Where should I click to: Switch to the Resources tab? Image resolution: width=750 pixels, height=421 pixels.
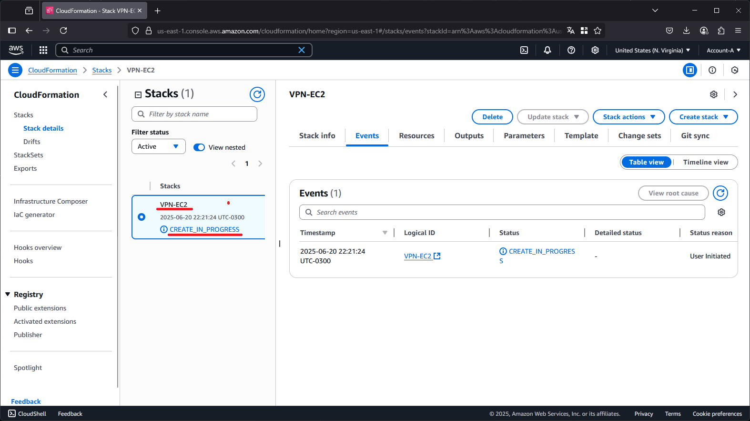(416, 136)
